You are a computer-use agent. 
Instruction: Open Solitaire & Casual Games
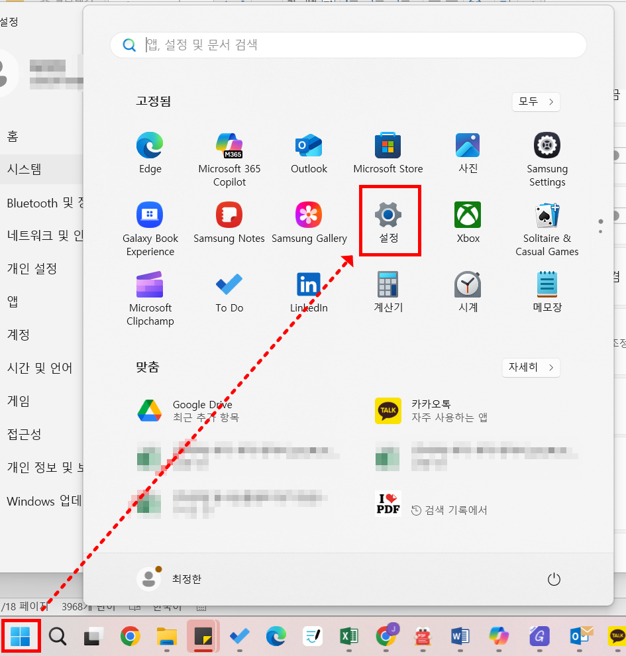[x=547, y=229]
